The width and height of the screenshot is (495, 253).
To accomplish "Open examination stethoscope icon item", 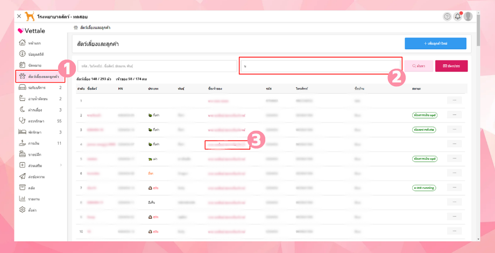I will point(22,121).
